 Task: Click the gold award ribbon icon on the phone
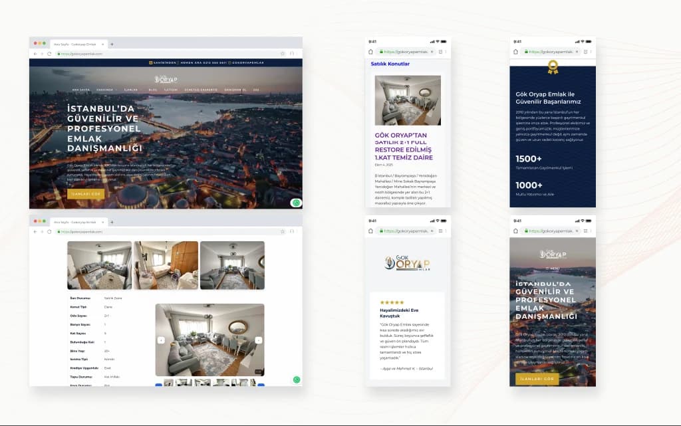coord(553,67)
